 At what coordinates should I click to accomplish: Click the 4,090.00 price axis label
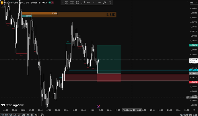(194, 36)
